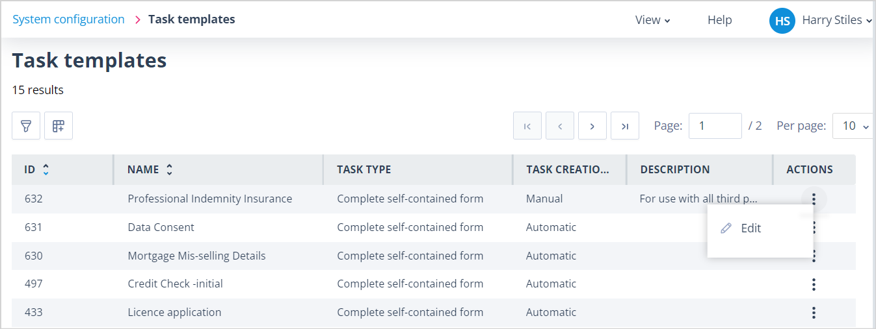
Task: Click ID 433 cell
Action: pos(33,313)
